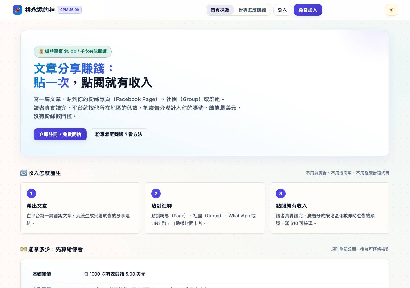Screen dimensions: 410x288
Task: Click the 貼到社群 card heading
Action: [x=162, y=206]
